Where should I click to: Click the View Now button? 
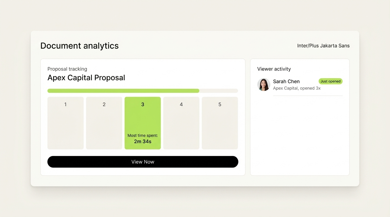(x=143, y=162)
